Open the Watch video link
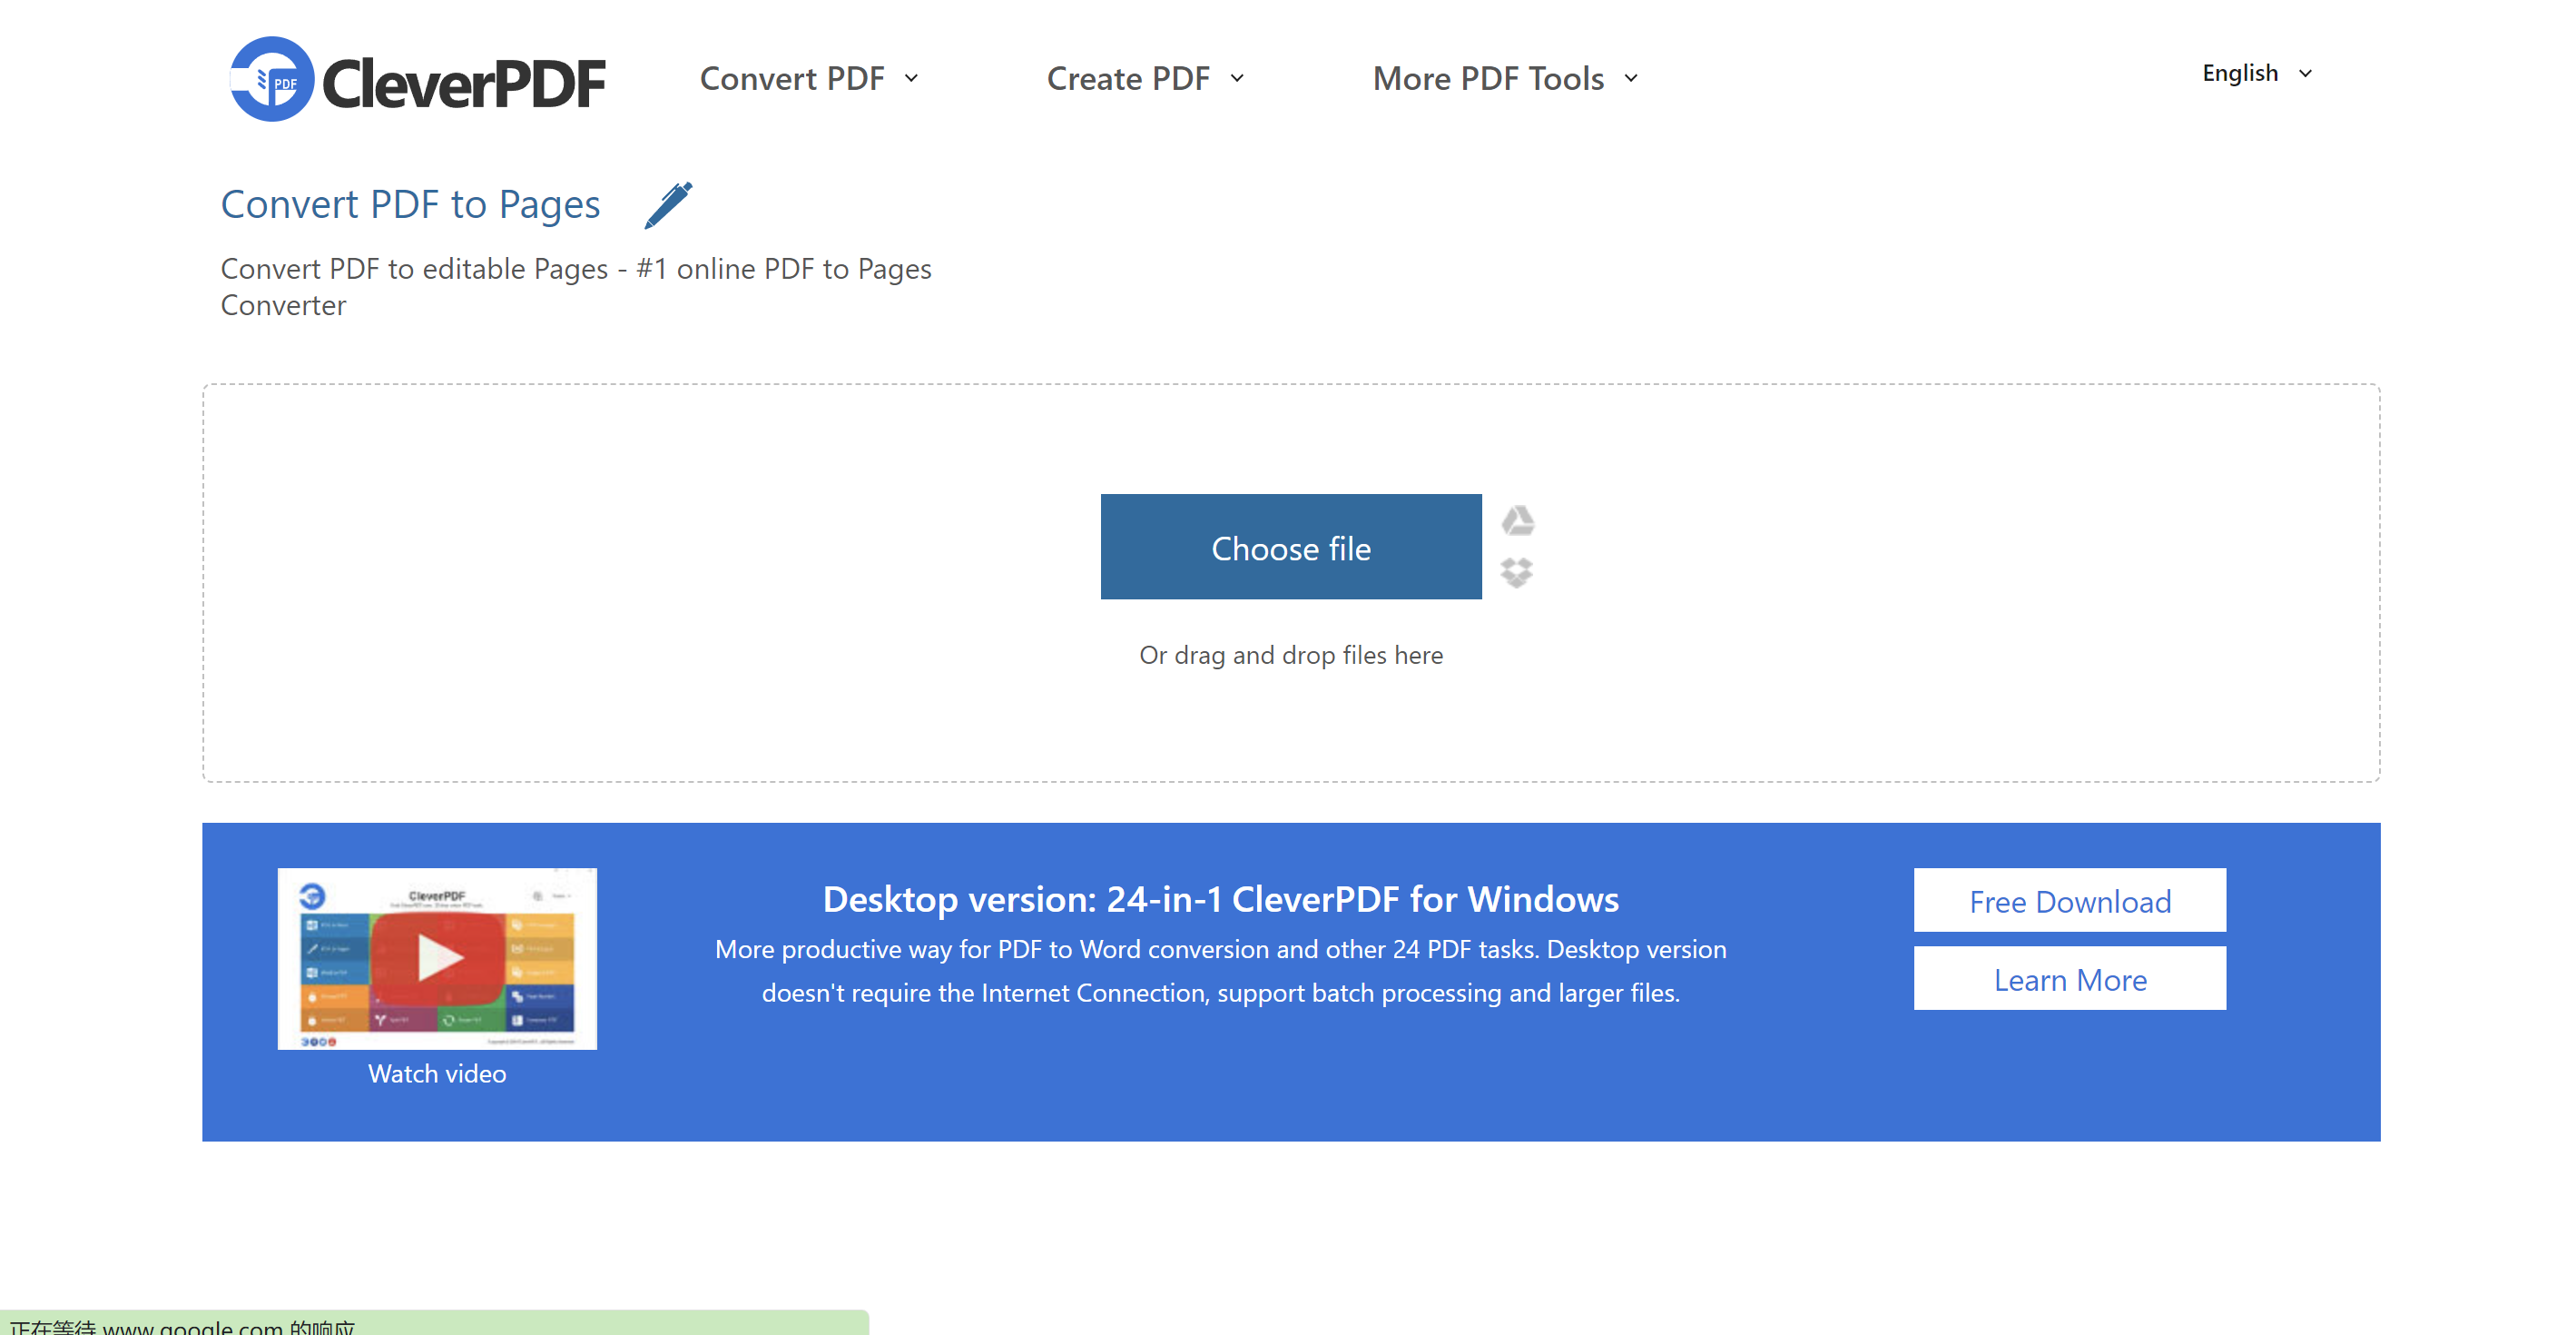Screen dimensions: 2576x1335 [437, 1073]
